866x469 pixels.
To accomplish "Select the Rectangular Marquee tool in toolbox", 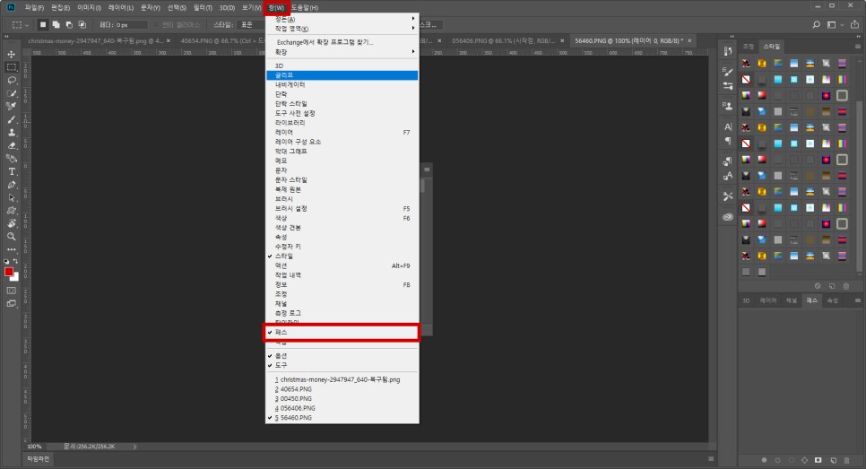I will [x=11, y=67].
